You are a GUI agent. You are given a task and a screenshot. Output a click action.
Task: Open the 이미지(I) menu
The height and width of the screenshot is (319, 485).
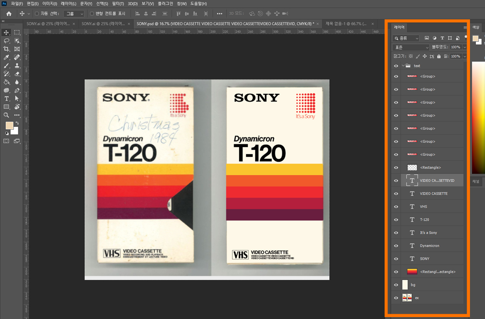coord(49,4)
